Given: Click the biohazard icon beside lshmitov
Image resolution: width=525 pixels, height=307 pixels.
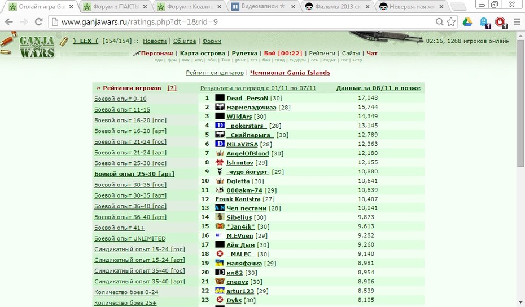Looking at the screenshot, I should (220, 162).
